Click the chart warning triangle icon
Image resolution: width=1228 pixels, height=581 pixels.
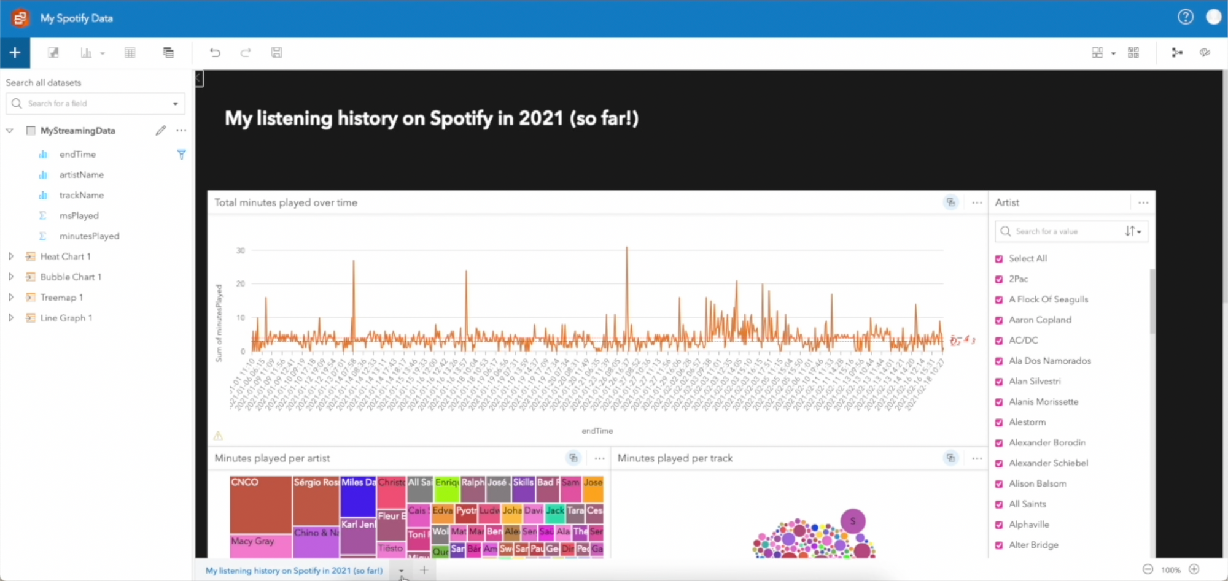[218, 436]
